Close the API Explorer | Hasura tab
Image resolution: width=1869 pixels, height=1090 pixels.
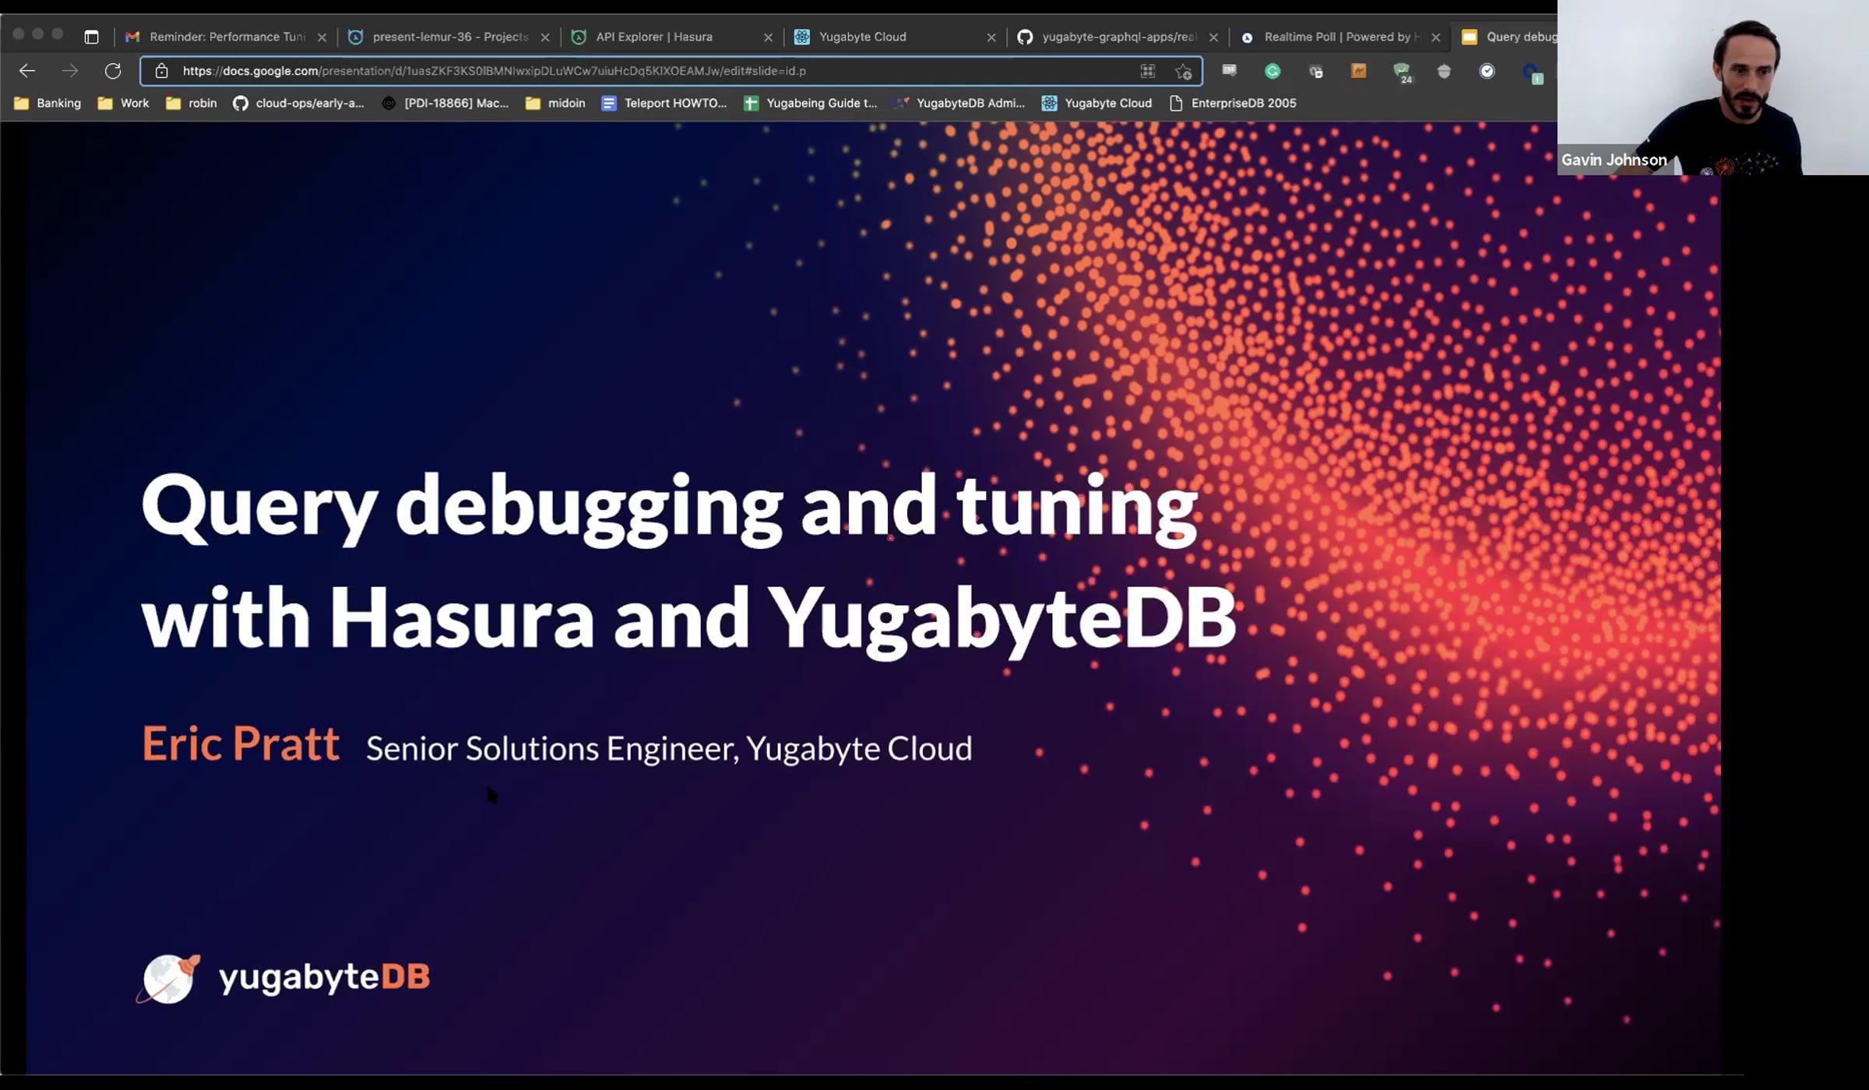pyautogui.click(x=768, y=37)
